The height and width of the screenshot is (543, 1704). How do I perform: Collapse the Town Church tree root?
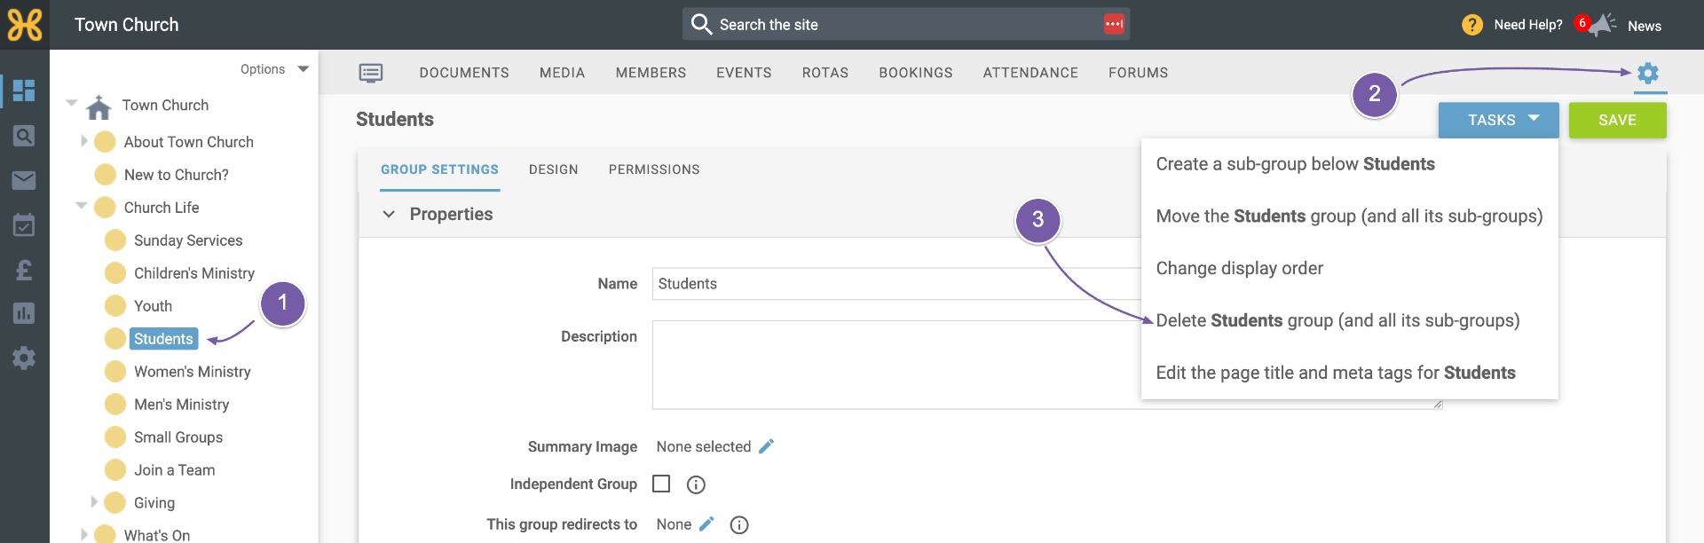click(x=72, y=103)
